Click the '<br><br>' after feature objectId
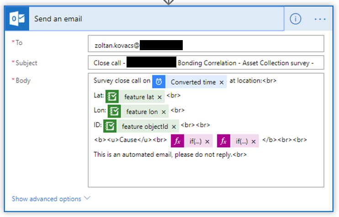The height and width of the screenshot is (217, 339). 195,125
